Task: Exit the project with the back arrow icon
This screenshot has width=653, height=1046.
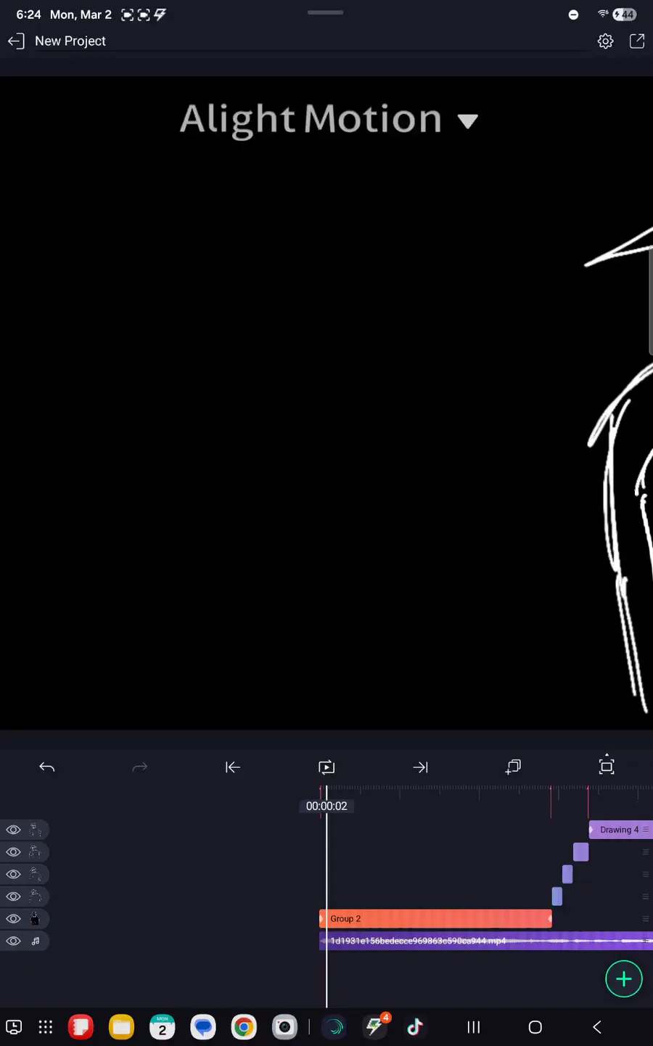Action: coord(16,41)
